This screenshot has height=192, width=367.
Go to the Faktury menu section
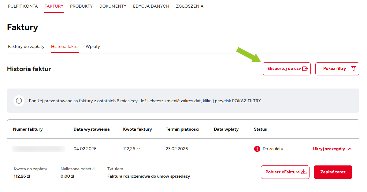tap(54, 6)
